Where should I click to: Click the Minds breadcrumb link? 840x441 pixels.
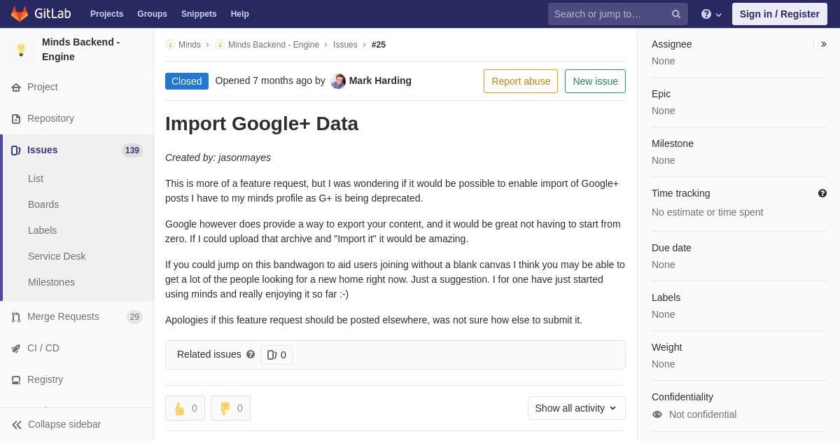[x=190, y=45]
